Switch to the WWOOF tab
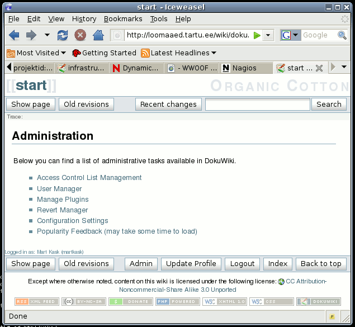Viewport: 355px width, 327px height. 191,68
